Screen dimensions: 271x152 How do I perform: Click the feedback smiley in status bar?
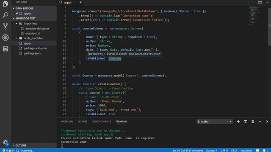257,150
